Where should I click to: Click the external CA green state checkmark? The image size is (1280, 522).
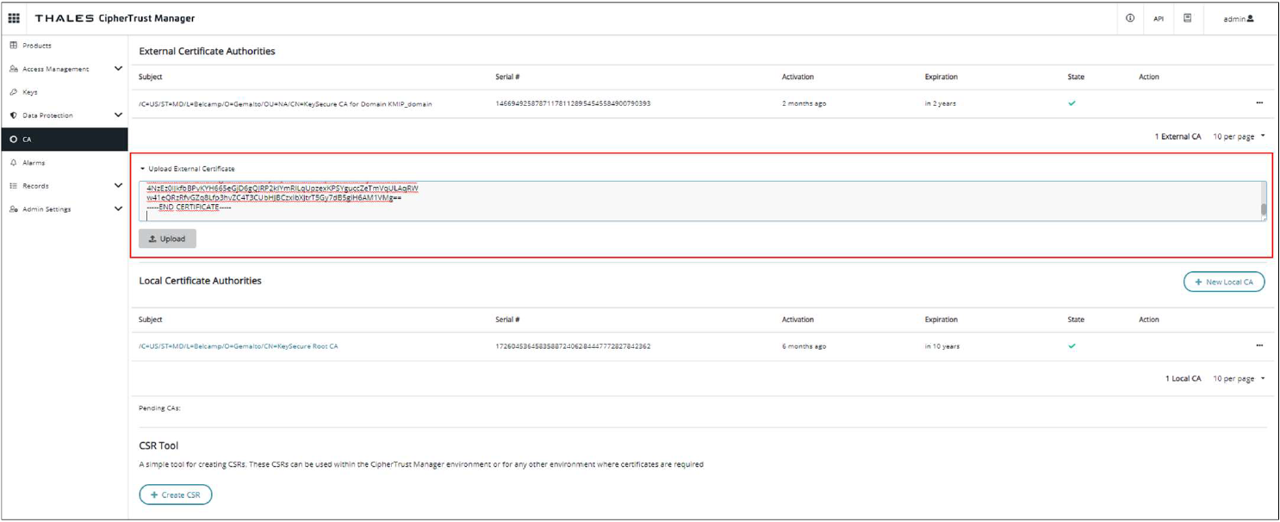[1072, 103]
